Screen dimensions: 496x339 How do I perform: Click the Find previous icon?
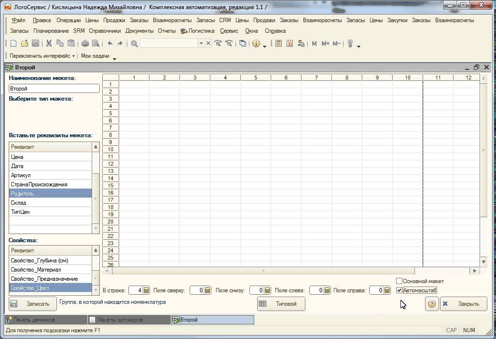coord(229,43)
